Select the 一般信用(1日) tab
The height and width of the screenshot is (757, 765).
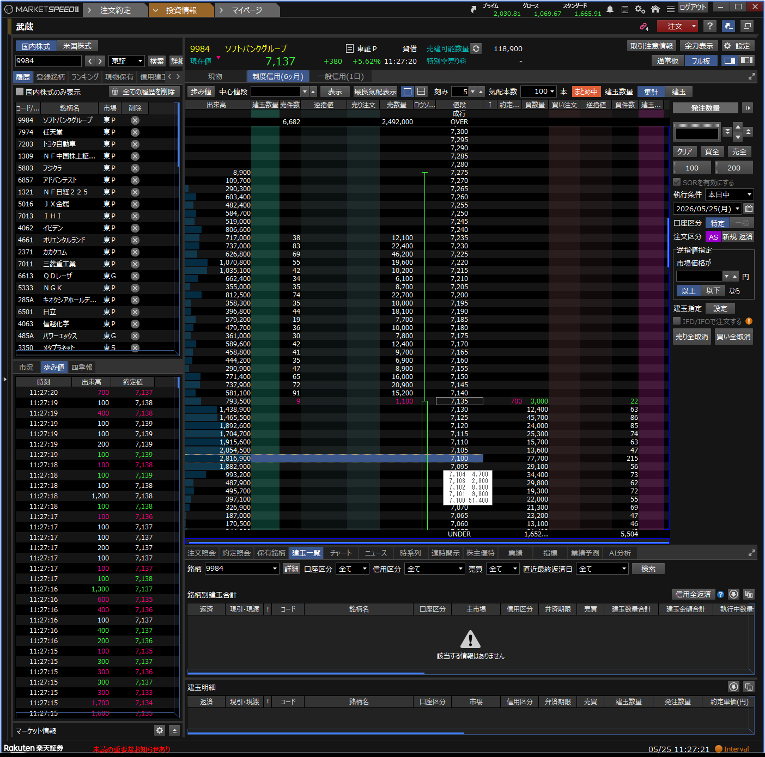pyautogui.click(x=341, y=77)
